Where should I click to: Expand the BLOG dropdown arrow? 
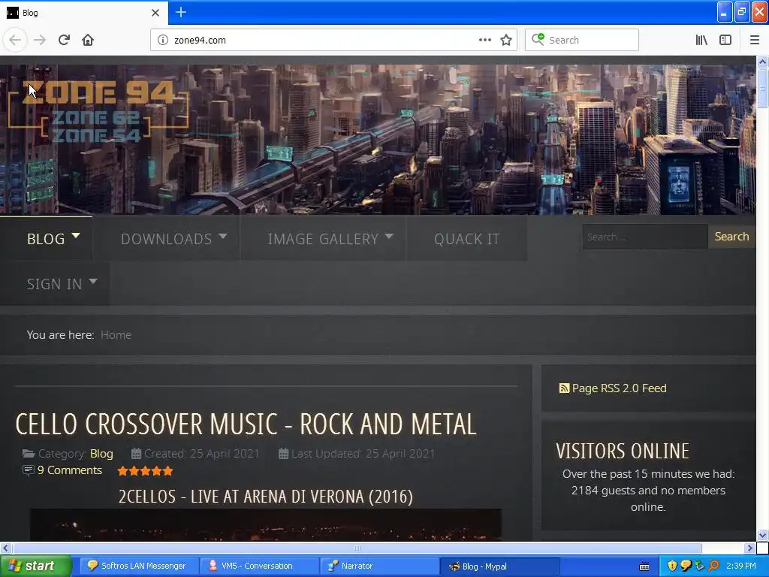coord(76,236)
